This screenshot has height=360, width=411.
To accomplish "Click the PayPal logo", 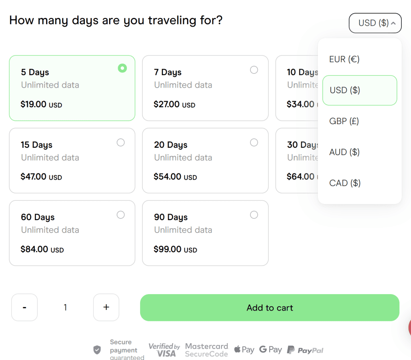I will click(305, 350).
